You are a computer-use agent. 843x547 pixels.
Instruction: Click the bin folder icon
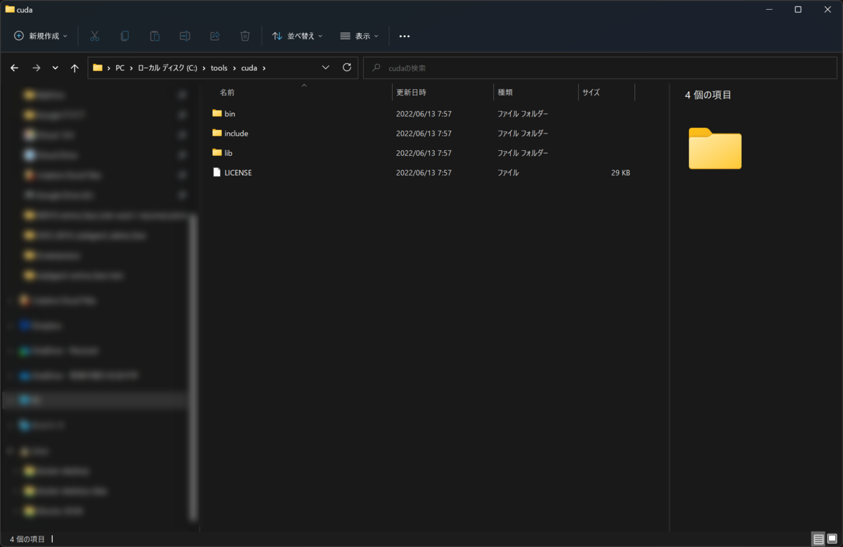click(x=217, y=113)
